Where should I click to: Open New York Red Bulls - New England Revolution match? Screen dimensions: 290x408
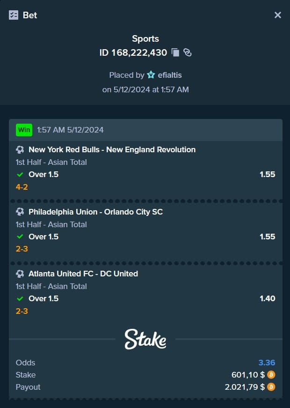(112, 150)
